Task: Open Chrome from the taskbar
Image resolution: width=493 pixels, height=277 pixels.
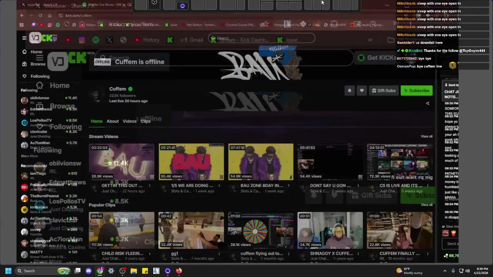Action: click(100, 271)
